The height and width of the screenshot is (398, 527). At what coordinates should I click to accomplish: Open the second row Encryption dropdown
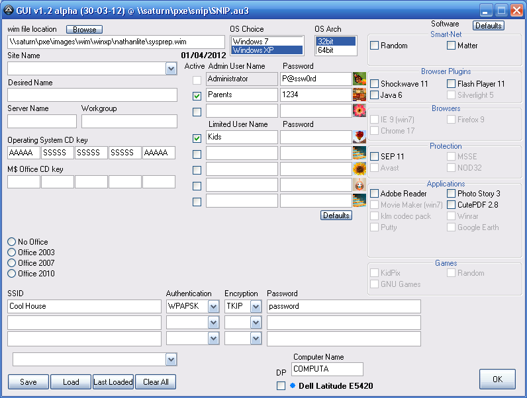[x=256, y=323]
